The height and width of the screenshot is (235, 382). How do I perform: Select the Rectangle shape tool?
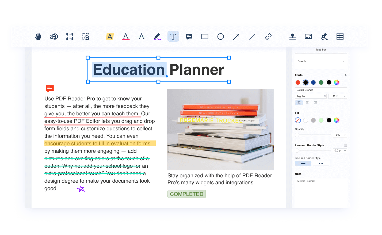click(205, 37)
